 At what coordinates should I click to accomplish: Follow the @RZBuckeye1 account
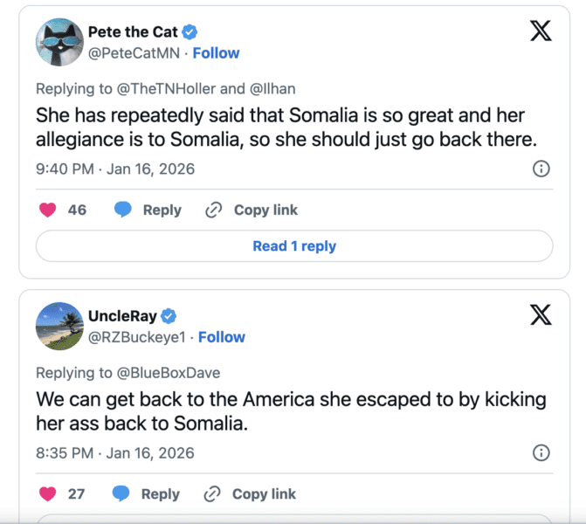point(222,337)
